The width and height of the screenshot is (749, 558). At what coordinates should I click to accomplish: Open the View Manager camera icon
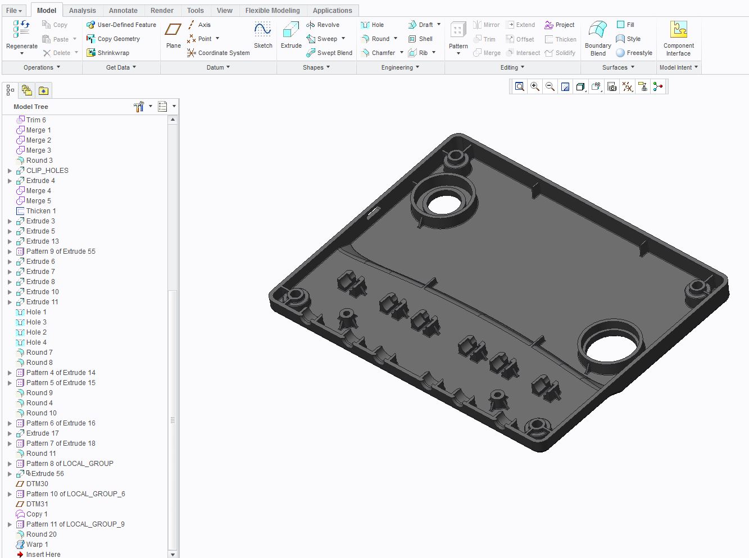coord(612,86)
